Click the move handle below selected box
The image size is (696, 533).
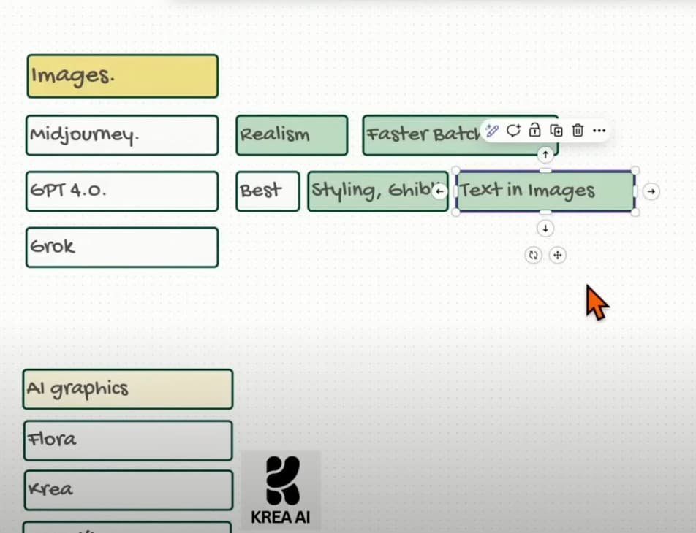(558, 255)
